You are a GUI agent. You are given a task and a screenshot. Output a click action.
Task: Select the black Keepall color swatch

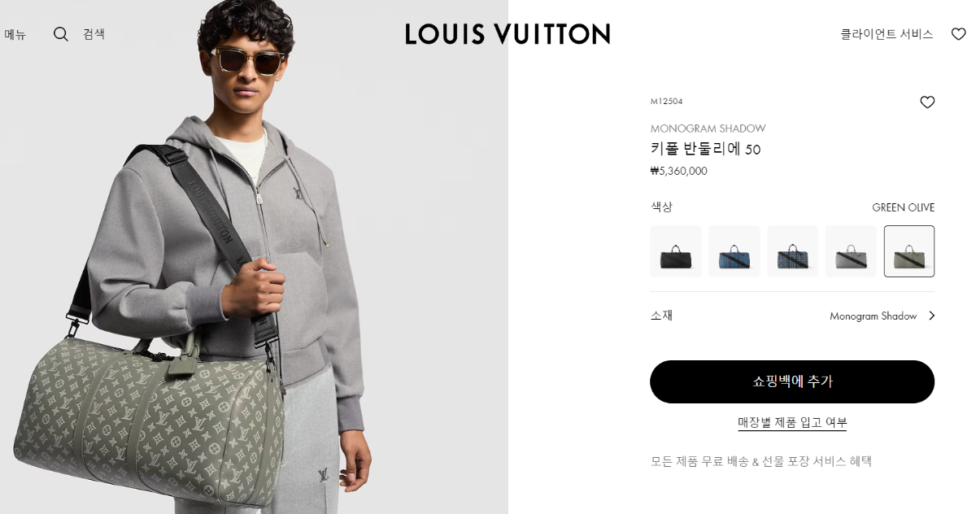676,251
